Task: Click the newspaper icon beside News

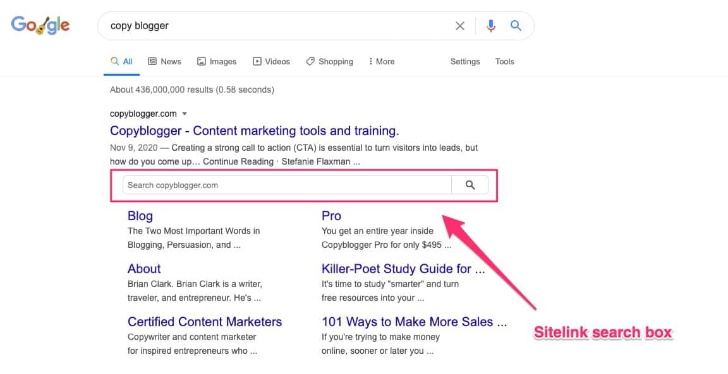Action: pyautogui.click(x=152, y=61)
